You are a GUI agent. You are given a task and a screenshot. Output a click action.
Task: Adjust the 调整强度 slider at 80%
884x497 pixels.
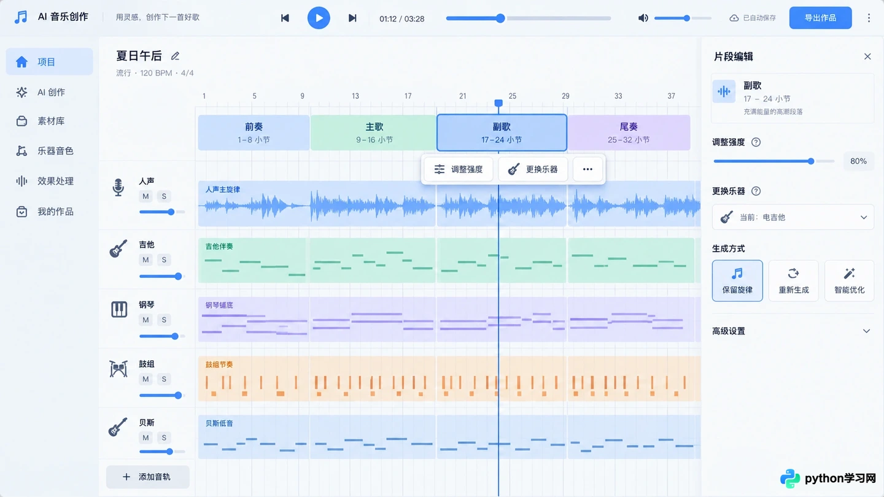(773, 161)
